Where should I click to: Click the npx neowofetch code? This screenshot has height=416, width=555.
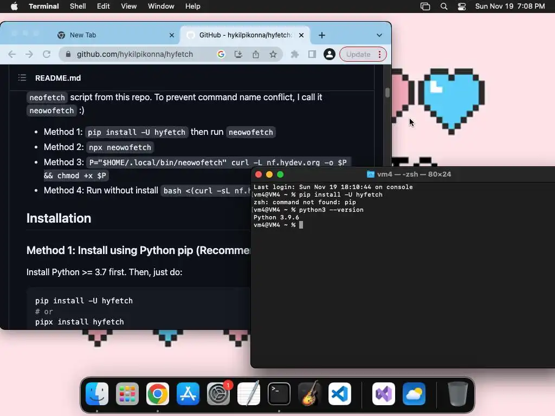(x=120, y=147)
